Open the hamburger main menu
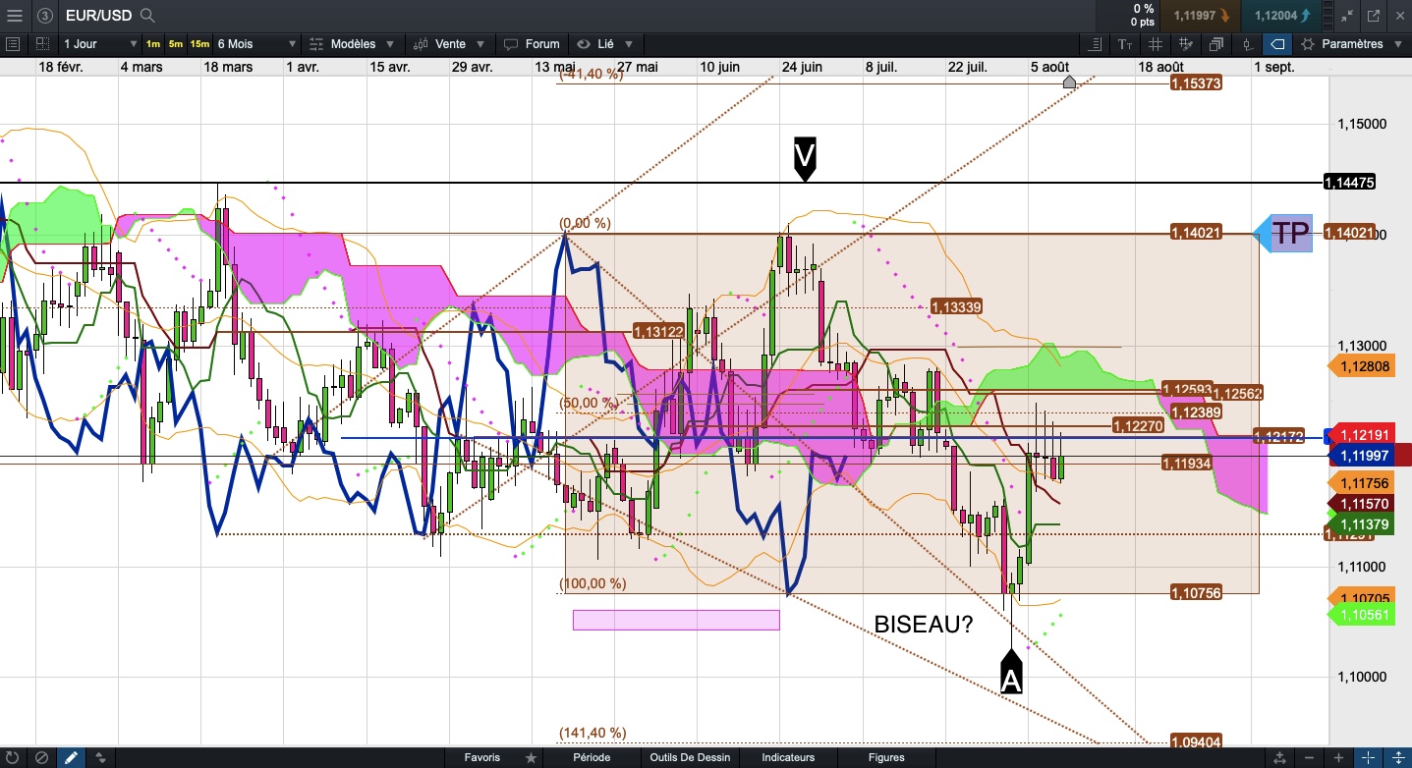Image resolution: width=1412 pixels, height=768 pixels. coord(14,15)
